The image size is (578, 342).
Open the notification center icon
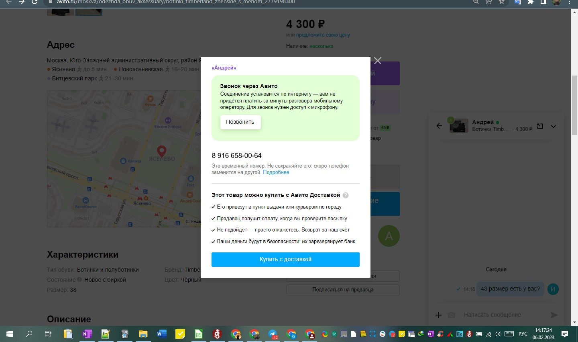(x=565, y=334)
